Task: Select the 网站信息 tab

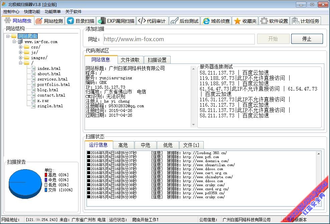Action: coord(101,60)
